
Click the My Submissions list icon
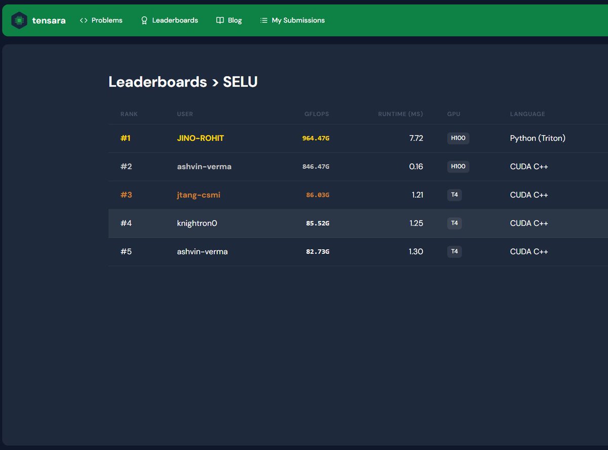click(x=263, y=20)
